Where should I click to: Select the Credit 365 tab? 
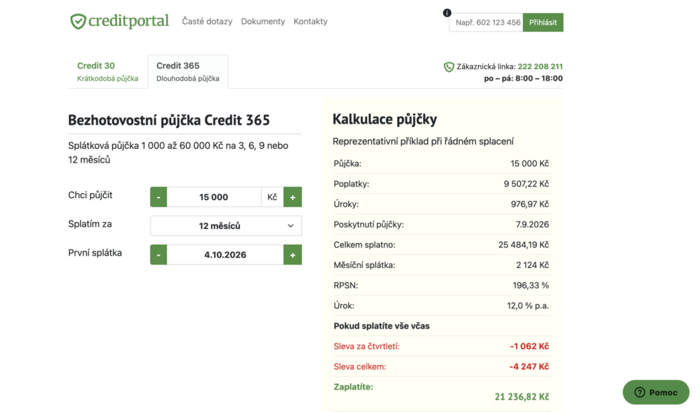pyautogui.click(x=188, y=72)
